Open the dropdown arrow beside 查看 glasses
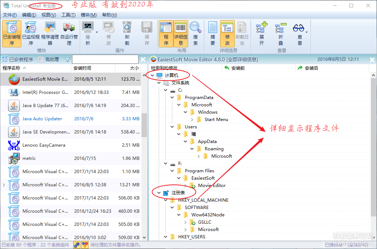This screenshot has height=249, width=377. pyautogui.click(x=306, y=32)
